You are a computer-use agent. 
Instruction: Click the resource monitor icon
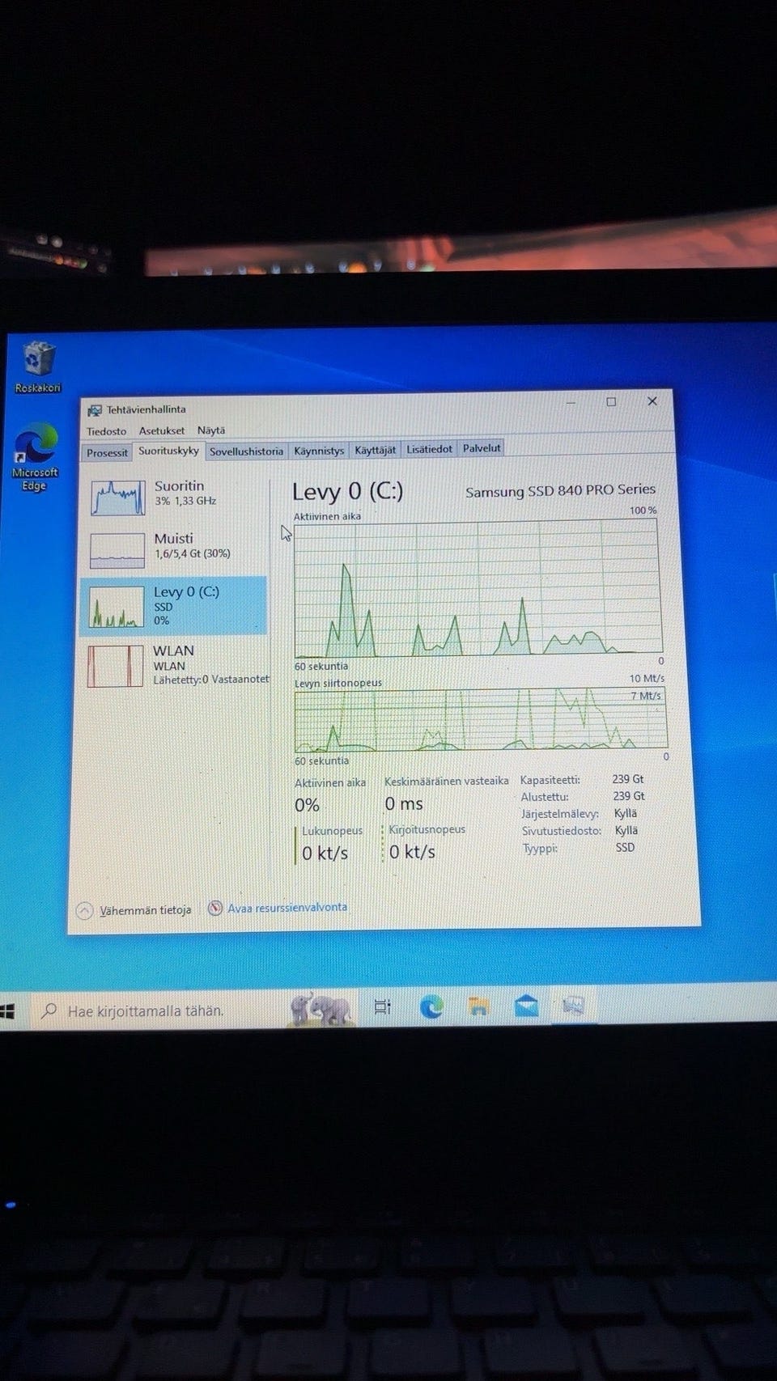215,909
